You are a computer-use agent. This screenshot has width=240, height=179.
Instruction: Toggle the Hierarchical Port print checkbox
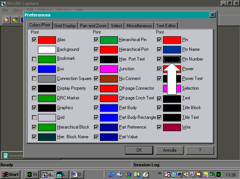[96, 49]
